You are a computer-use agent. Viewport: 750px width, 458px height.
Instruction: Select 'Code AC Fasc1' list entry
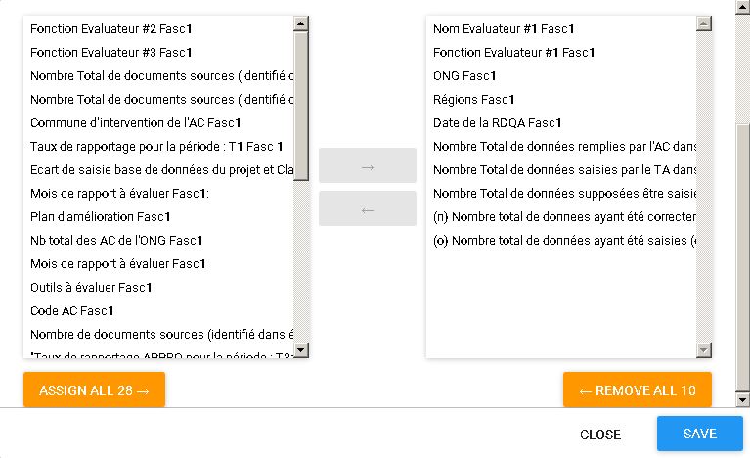point(72,311)
